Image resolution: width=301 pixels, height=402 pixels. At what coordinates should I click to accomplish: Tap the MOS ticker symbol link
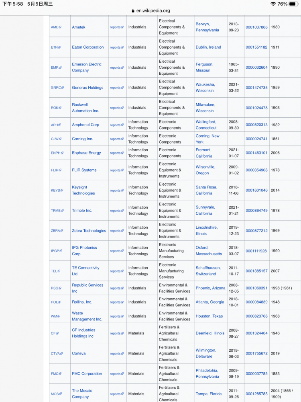(55, 394)
